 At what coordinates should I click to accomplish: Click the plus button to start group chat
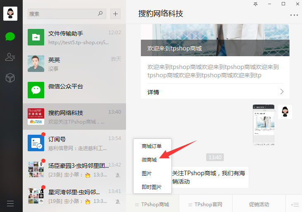(115, 14)
